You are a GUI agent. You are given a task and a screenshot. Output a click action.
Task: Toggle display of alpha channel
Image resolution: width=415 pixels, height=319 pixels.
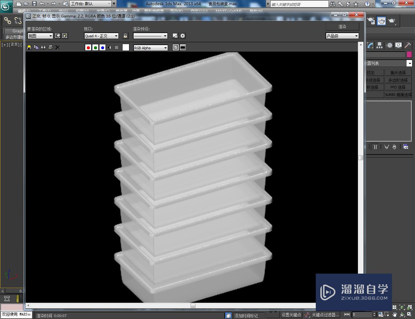click(x=110, y=48)
